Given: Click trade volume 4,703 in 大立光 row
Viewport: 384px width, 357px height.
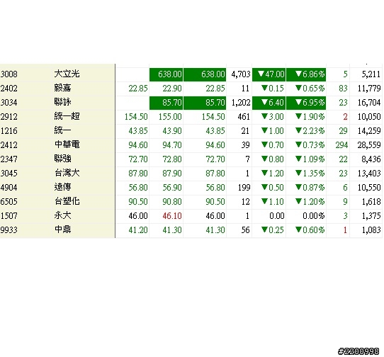Looking at the screenshot, I should (241, 74).
